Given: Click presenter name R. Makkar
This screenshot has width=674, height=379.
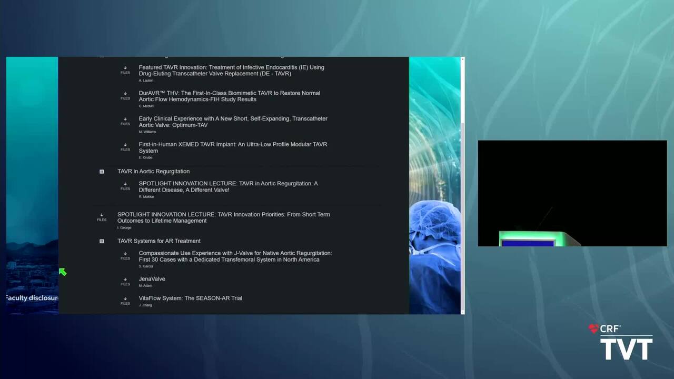Looking at the screenshot, I should 146,197.
